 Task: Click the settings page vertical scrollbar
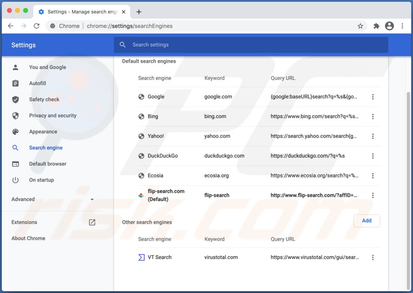(x=408, y=190)
